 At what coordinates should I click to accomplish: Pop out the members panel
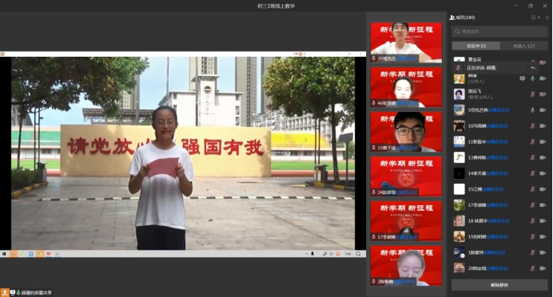click(x=533, y=18)
